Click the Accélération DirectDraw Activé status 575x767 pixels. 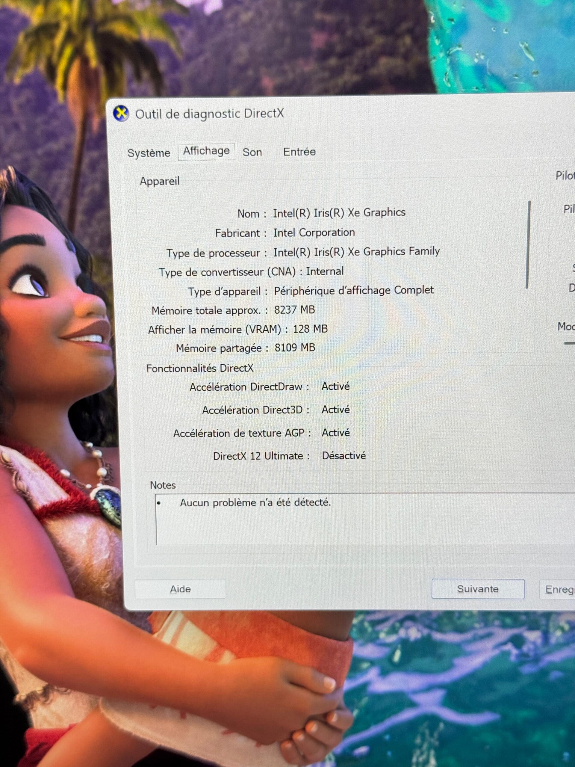(x=335, y=386)
